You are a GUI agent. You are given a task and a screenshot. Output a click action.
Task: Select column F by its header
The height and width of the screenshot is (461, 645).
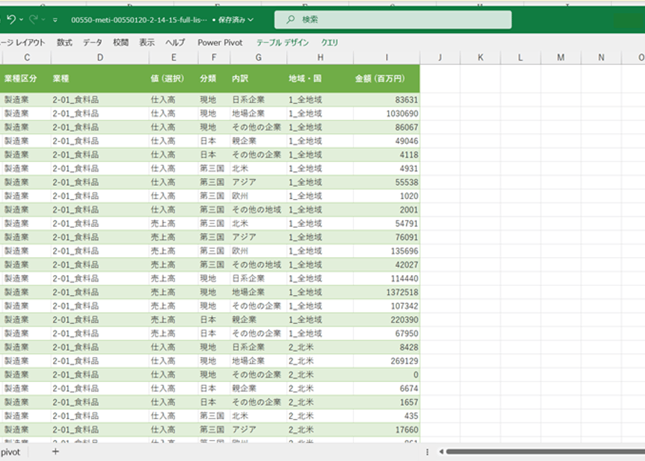click(x=214, y=57)
